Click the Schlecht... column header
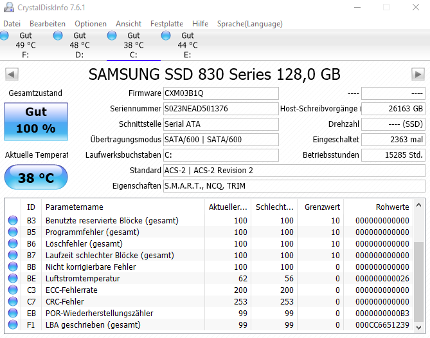Image resolution: width=430 pixels, height=338 pixels. (x=274, y=207)
